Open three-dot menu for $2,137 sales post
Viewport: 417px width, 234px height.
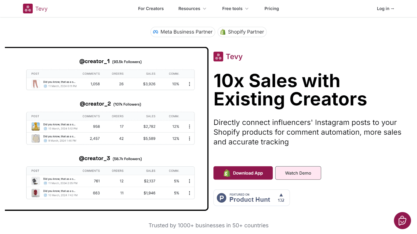coord(189,181)
